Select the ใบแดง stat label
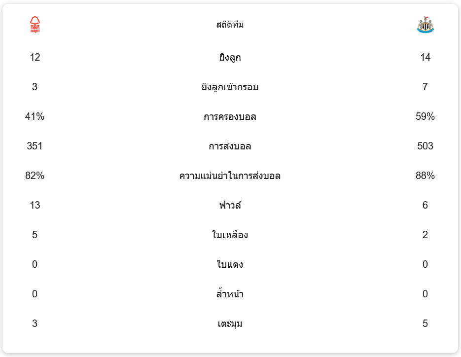The height and width of the screenshot is (357, 461). [x=230, y=265]
